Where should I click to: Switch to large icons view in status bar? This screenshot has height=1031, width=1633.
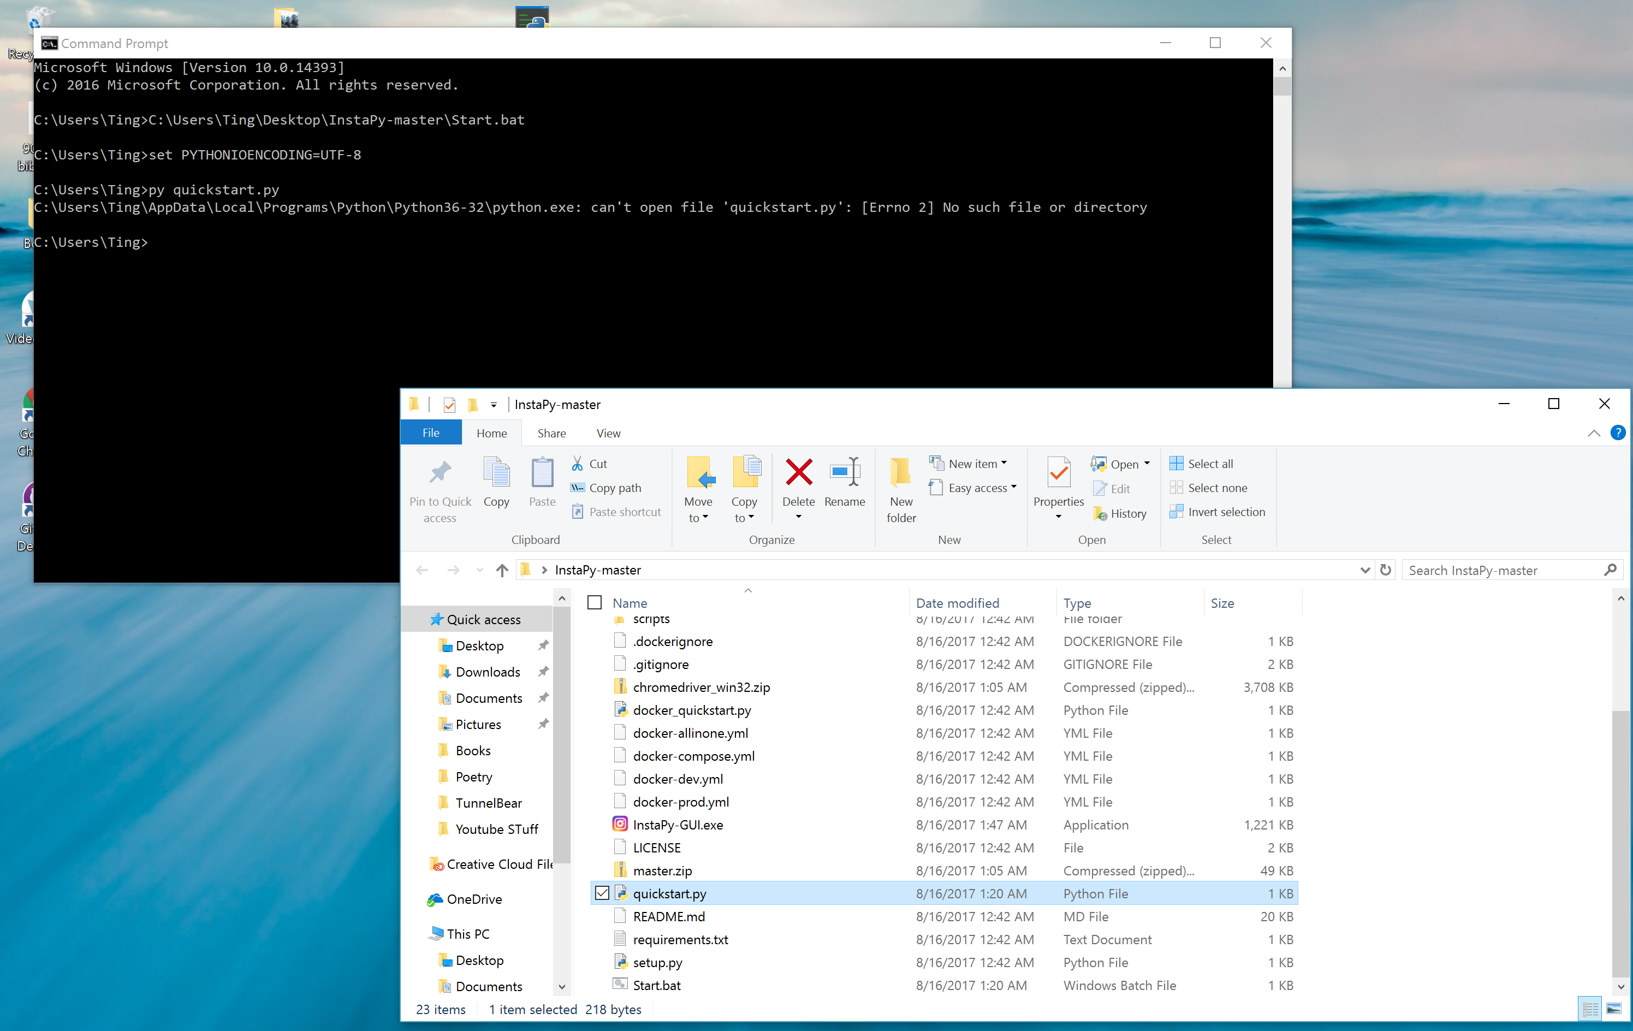pyautogui.click(x=1613, y=1009)
